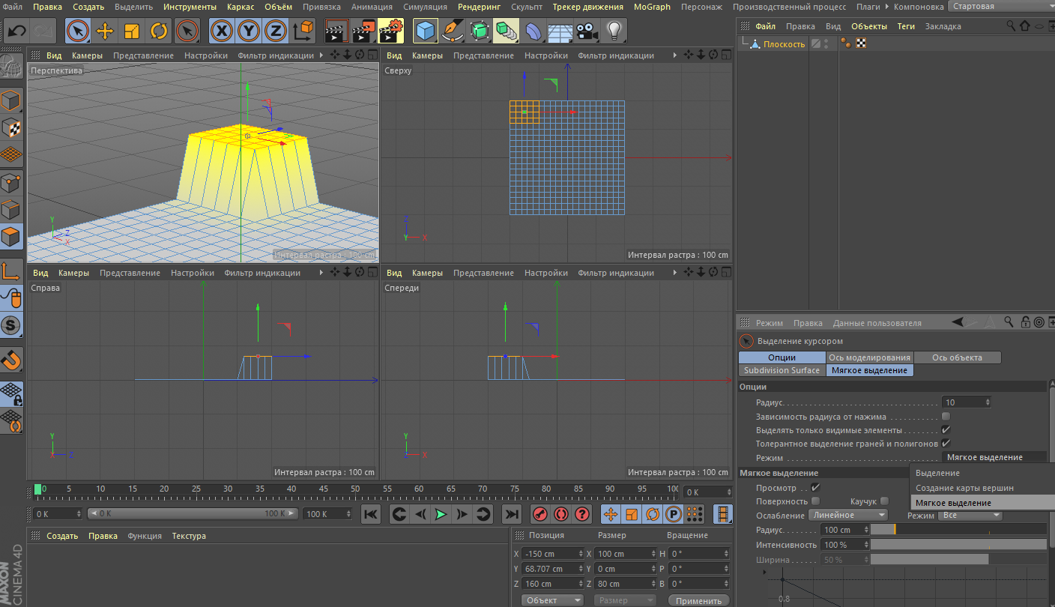This screenshot has width=1055, height=607.
Task: Open Объекты menu in object manager
Action: click(x=868, y=26)
